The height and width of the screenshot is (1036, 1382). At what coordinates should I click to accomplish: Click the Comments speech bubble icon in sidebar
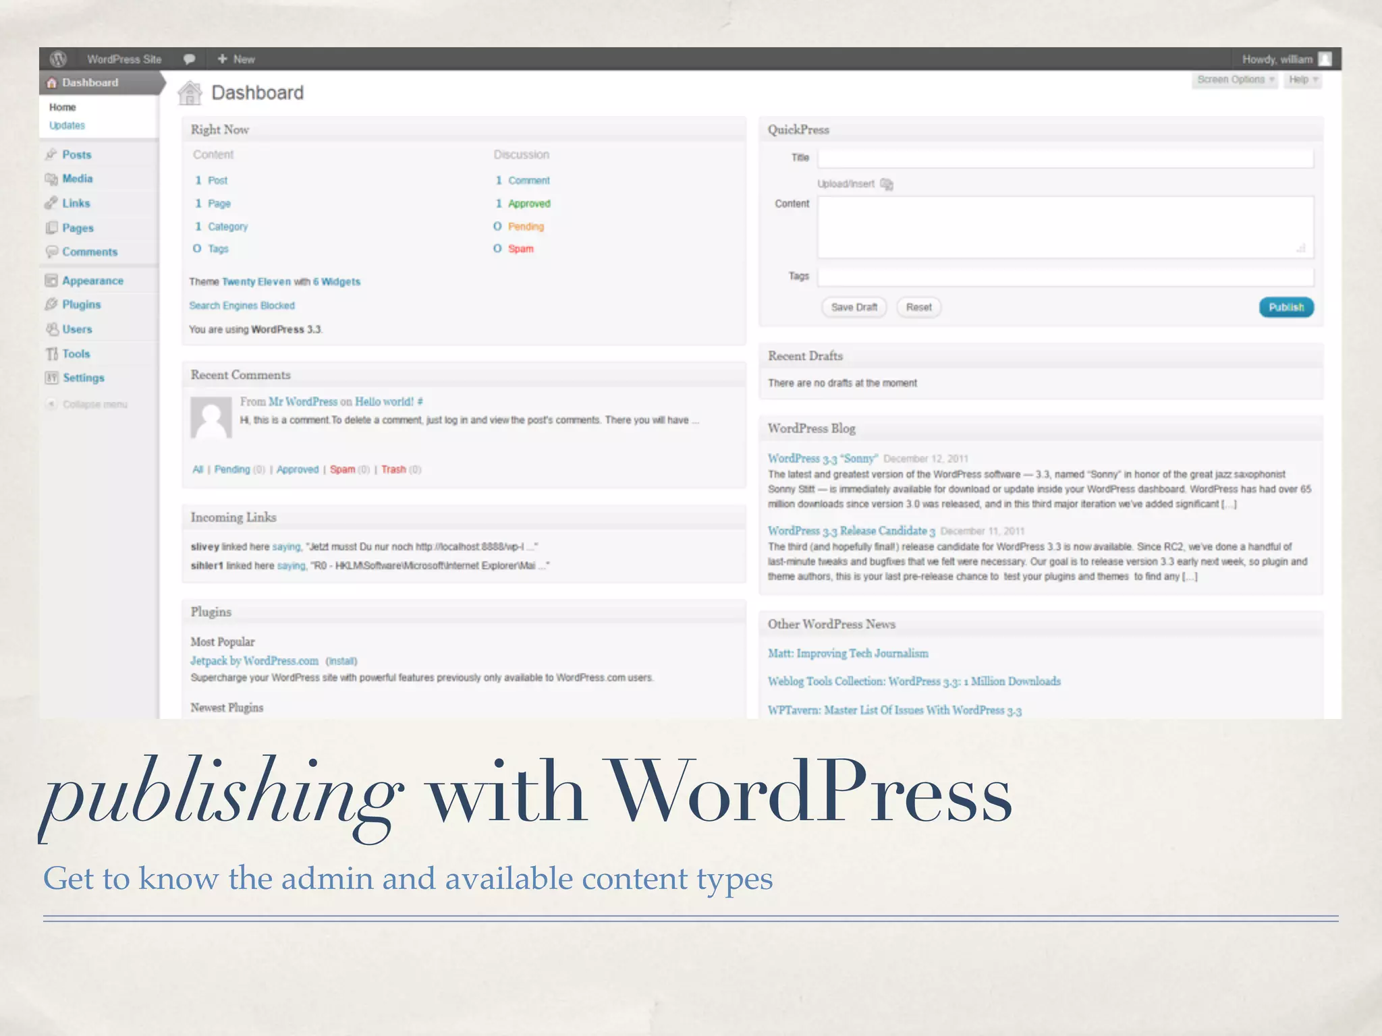point(51,252)
